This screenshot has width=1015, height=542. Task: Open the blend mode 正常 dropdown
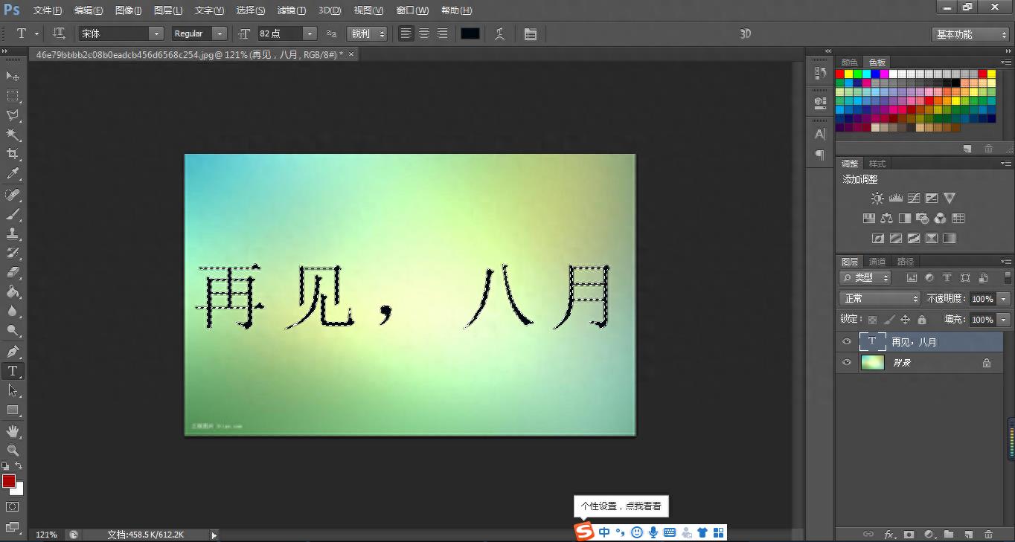(x=880, y=298)
